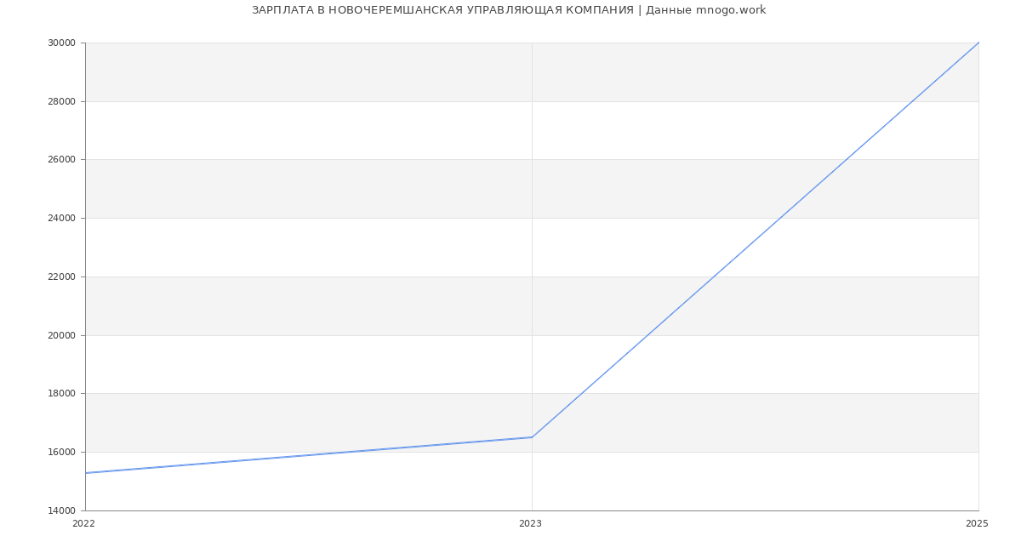Image resolution: width=1021 pixels, height=553 pixels.
Task: Click the 16000 y-axis label
Action: point(63,452)
